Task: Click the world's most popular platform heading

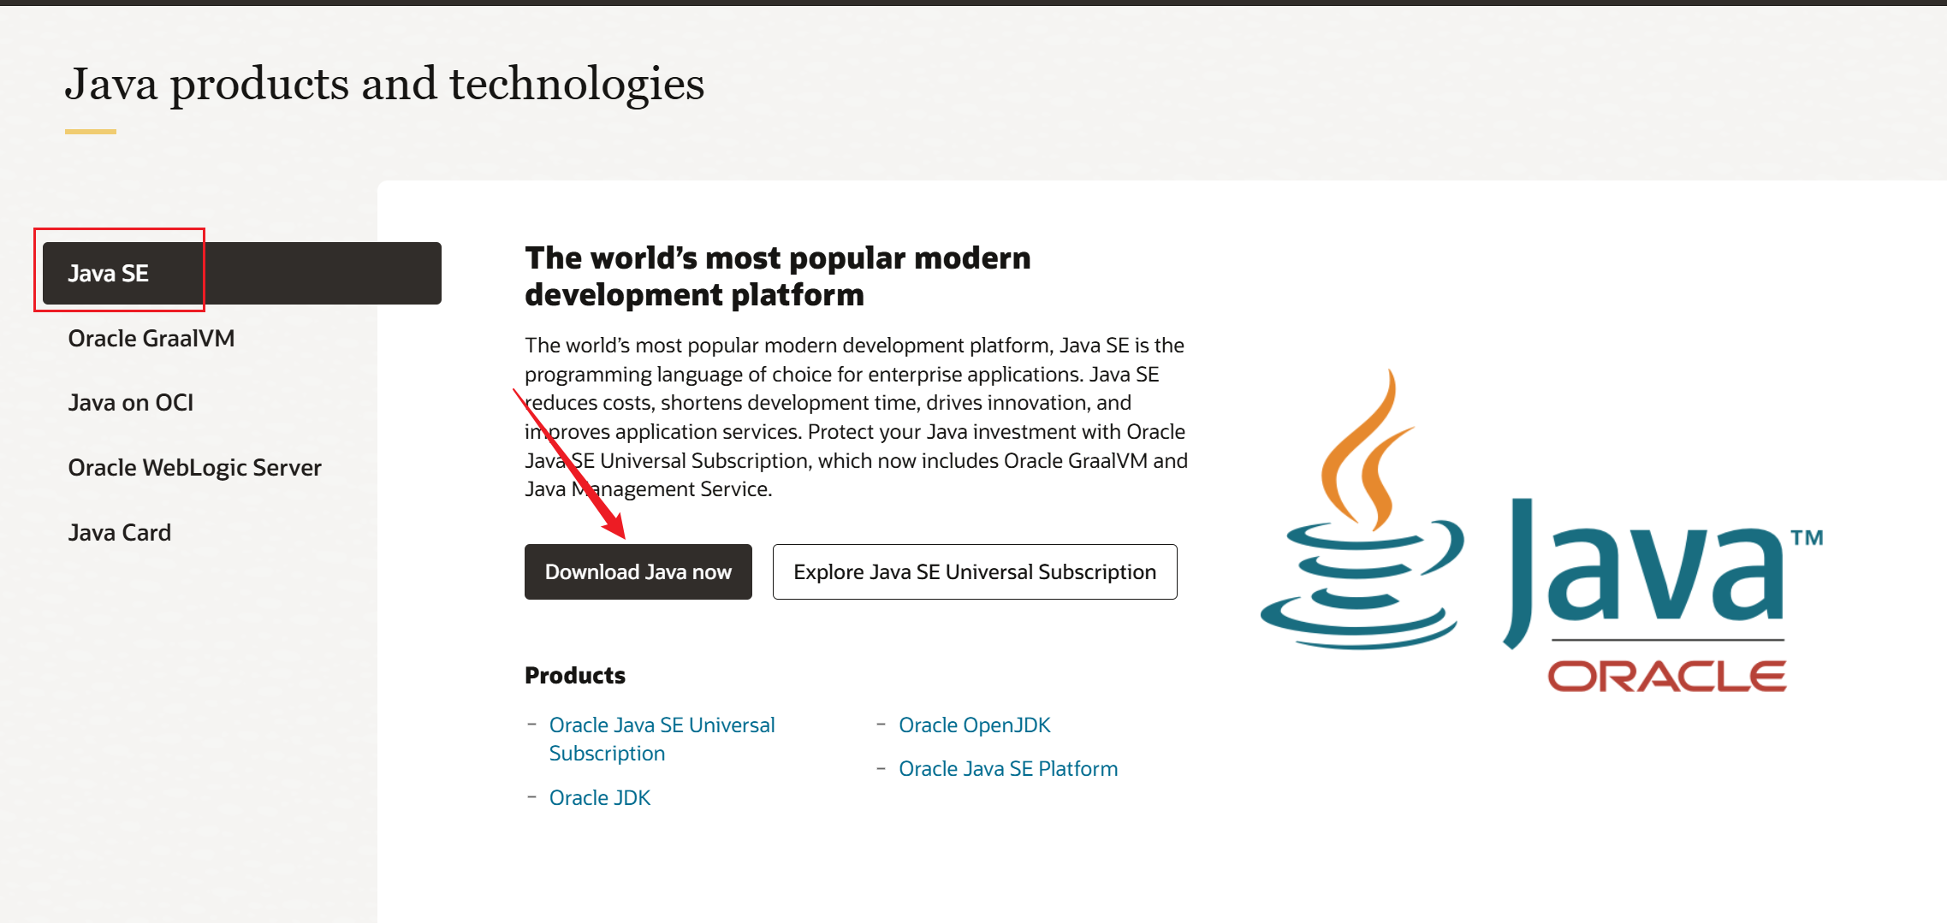Action: [x=777, y=276]
